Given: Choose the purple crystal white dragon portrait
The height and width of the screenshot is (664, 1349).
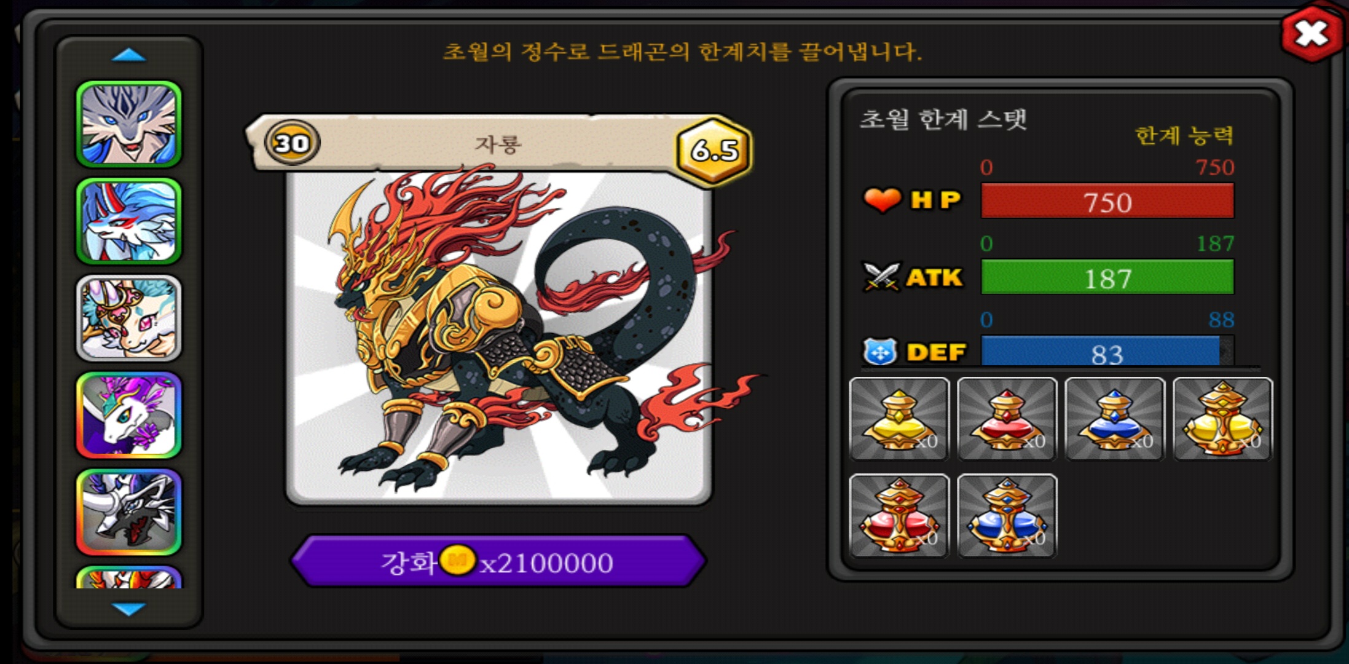Looking at the screenshot, I should pyautogui.click(x=128, y=415).
